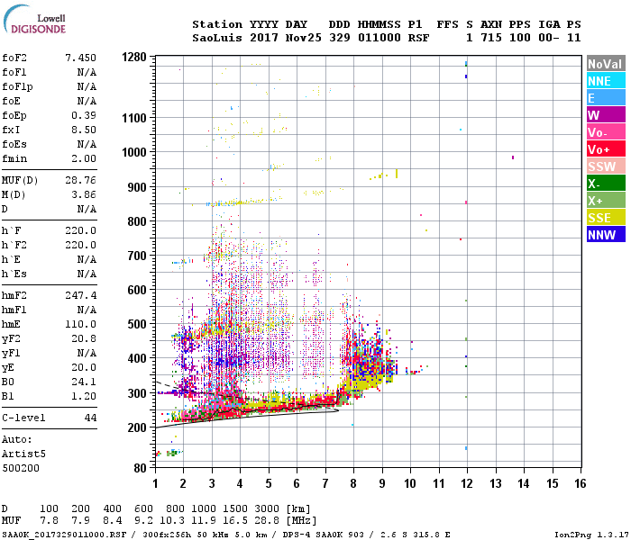Screen dimensions: 631x540
Task: Select the SSE yellow legend swatch
Action: pyautogui.click(x=606, y=218)
